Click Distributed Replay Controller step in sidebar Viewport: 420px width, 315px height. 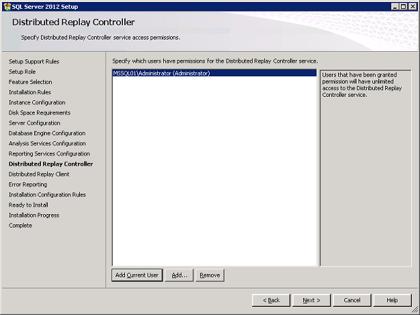[x=51, y=164]
